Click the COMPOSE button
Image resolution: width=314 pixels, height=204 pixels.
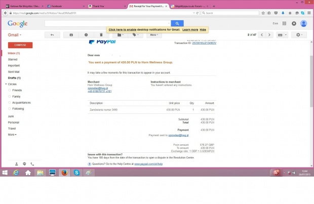(x=20, y=45)
